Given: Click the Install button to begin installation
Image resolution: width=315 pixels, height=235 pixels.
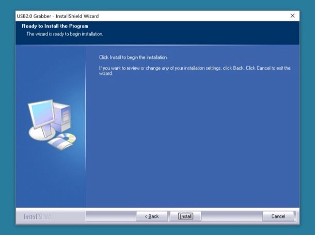Looking at the screenshot, I should pos(185,216).
